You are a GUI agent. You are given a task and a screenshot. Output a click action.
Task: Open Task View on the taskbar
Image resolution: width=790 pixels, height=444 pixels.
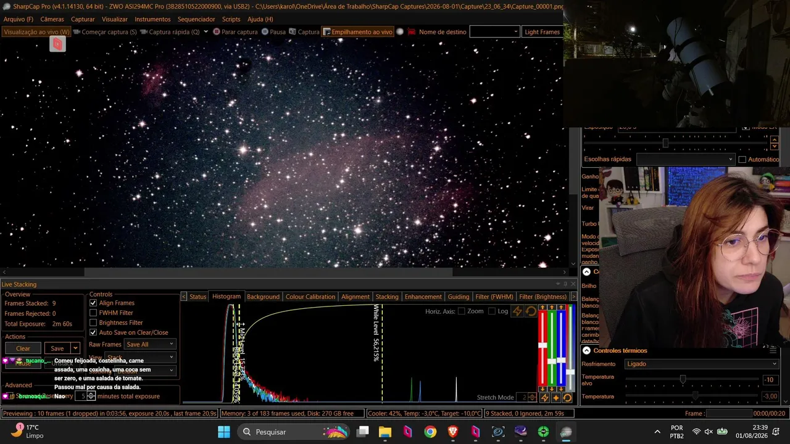click(x=363, y=432)
